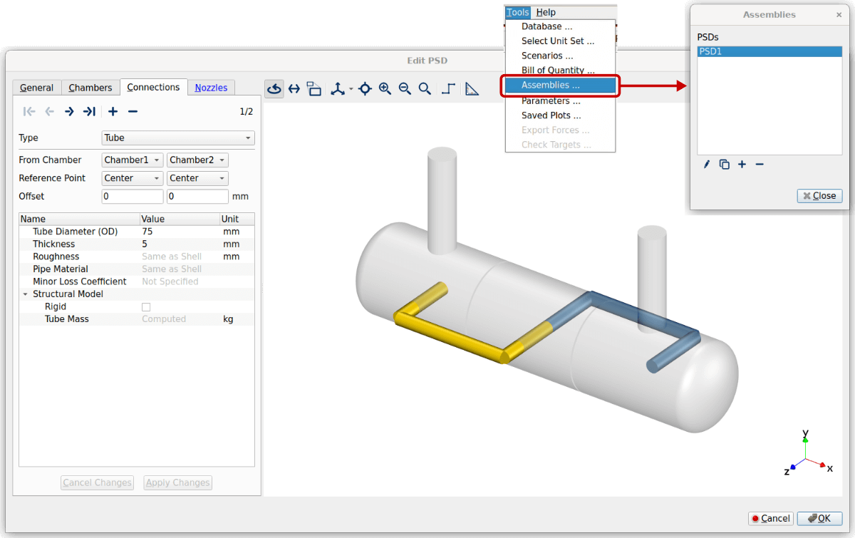Click Roughness Same as Shell value

(180, 257)
